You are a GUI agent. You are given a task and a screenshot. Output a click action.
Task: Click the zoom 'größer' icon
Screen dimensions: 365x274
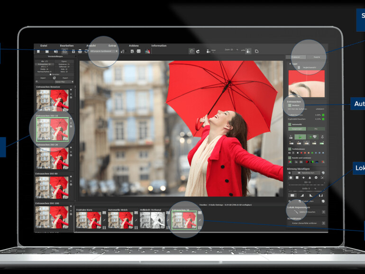coord(248,51)
